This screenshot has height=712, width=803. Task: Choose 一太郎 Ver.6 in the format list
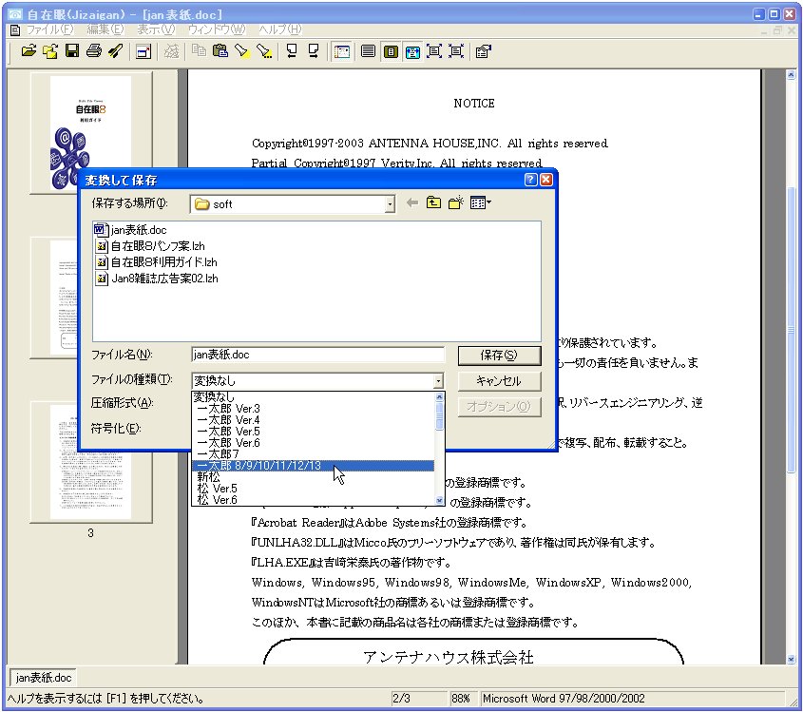[x=313, y=443]
